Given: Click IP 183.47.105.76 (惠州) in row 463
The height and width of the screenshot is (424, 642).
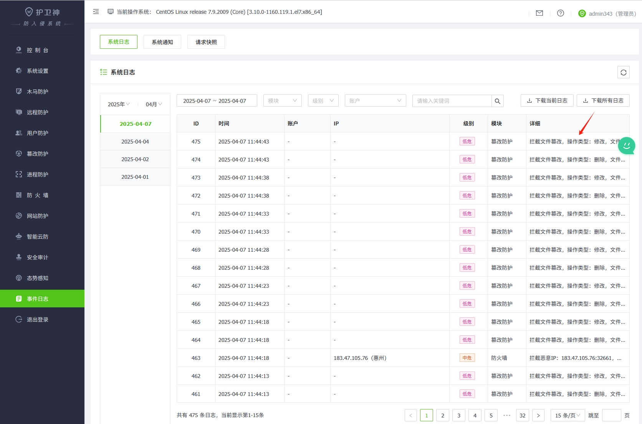Looking at the screenshot, I should 360,358.
